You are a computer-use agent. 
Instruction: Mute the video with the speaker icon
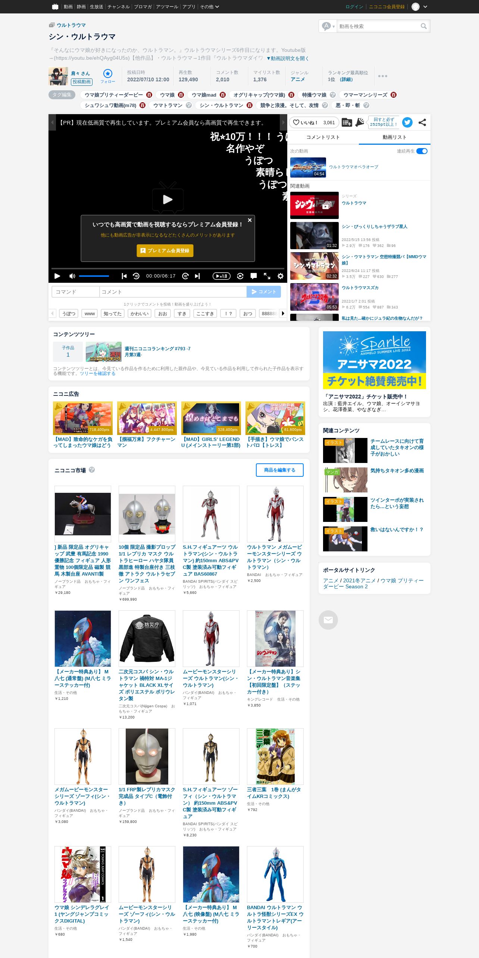(72, 276)
